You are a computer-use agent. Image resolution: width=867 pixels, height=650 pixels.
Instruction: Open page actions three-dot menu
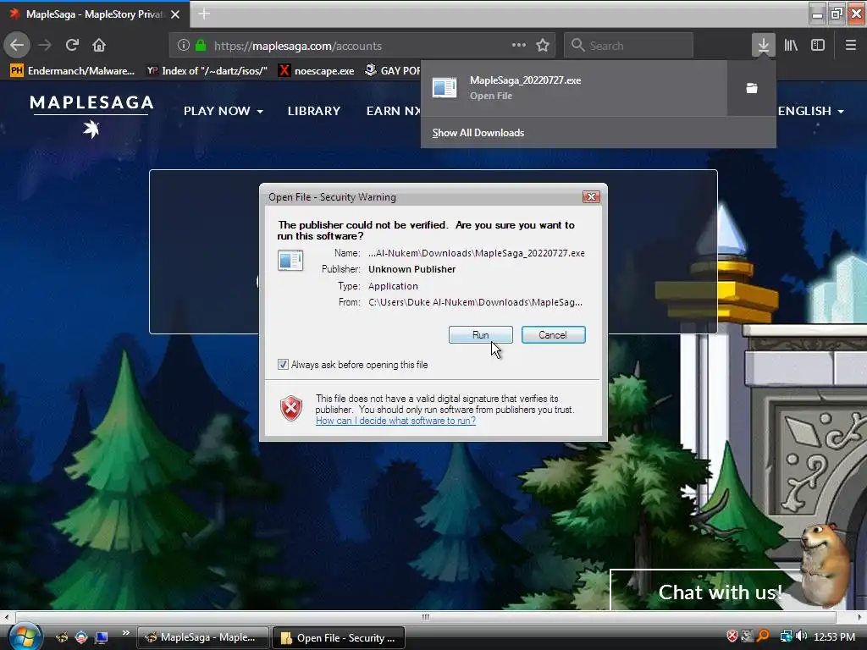coord(519,46)
